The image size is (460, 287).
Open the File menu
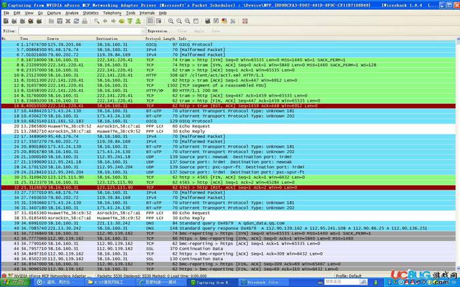pyautogui.click(x=7, y=13)
